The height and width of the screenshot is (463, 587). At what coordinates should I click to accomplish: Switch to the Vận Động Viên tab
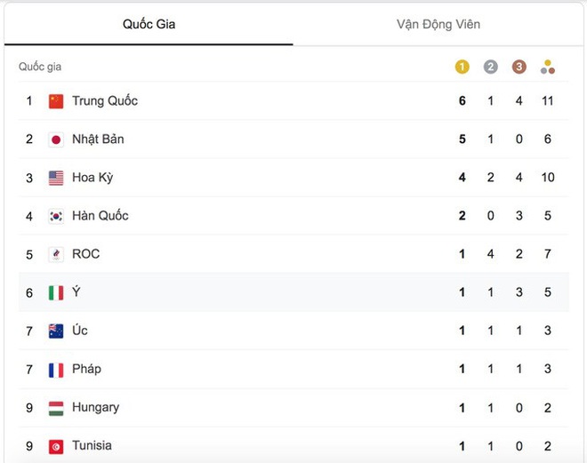click(438, 24)
